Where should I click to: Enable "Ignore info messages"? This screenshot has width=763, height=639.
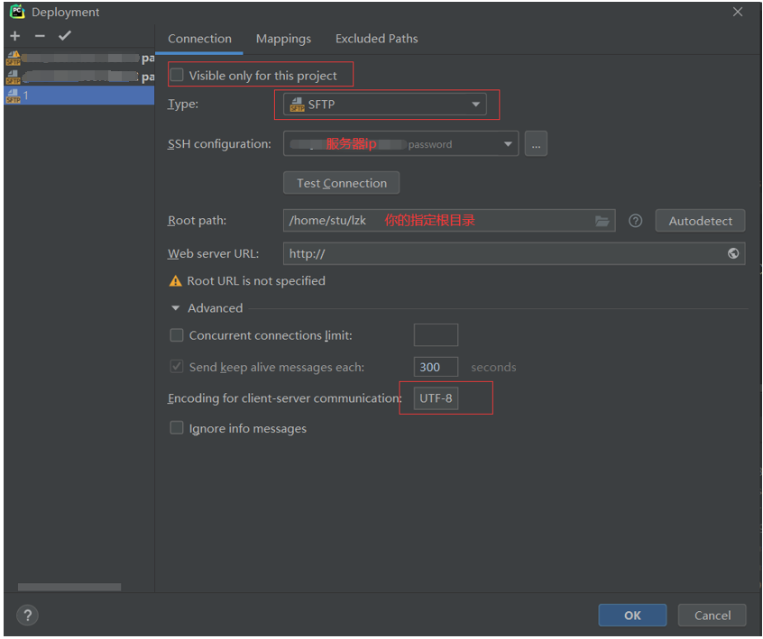click(177, 428)
